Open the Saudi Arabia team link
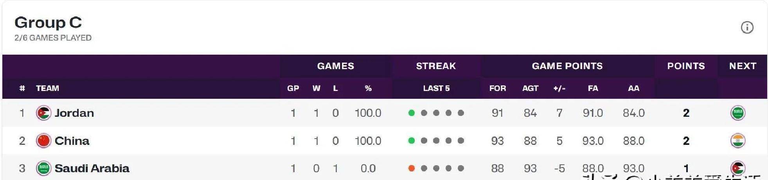Image resolution: width=768 pixels, height=180 pixels. tap(92, 168)
